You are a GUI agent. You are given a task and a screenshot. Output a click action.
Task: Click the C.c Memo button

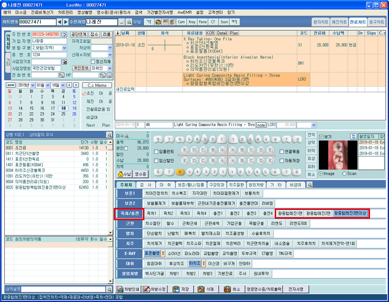tap(96, 85)
